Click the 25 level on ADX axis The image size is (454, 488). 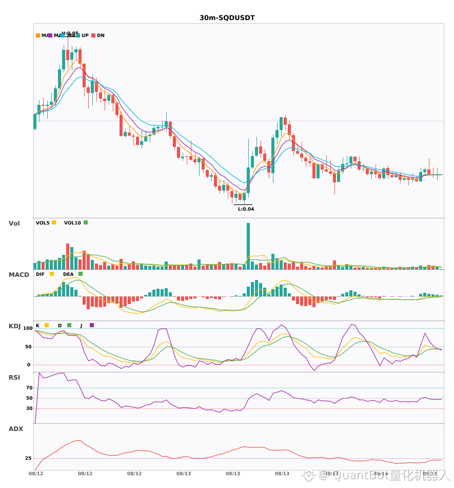tap(28, 458)
